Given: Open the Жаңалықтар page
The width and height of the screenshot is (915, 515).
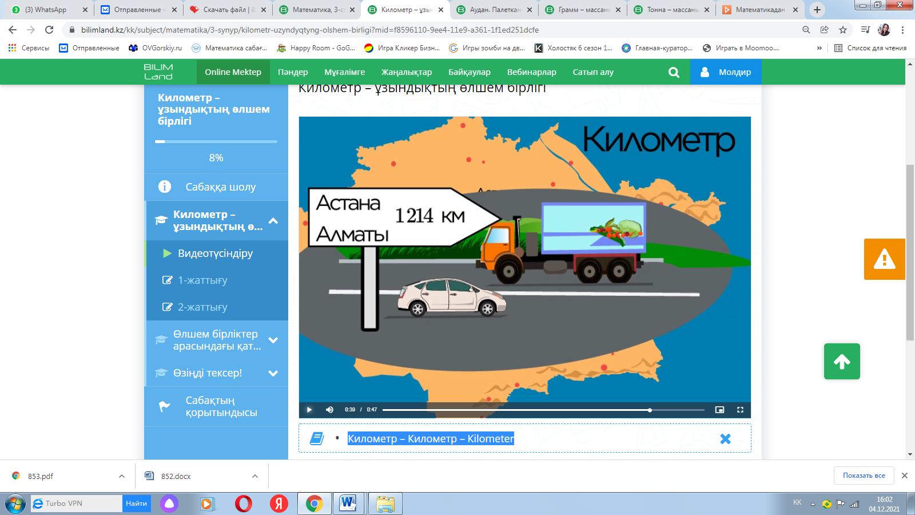Looking at the screenshot, I should [x=407, y=72].
